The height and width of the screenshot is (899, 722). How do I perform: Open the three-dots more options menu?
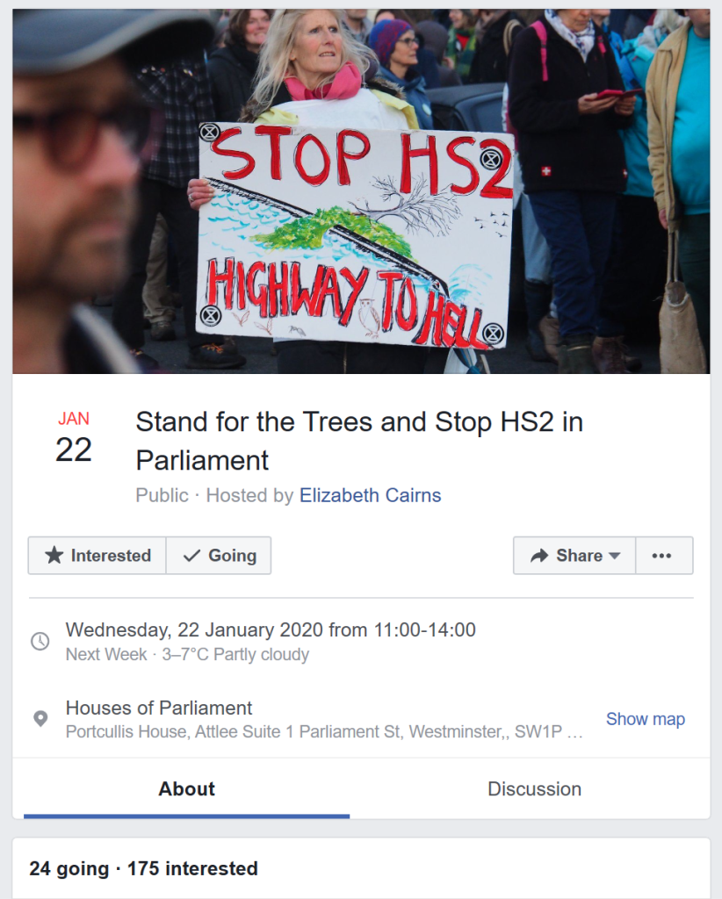coord(661,556)
